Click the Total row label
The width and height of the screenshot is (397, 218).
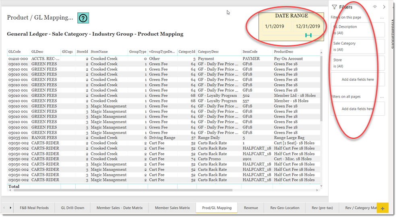pyautogui.click(x=14, y=186)
